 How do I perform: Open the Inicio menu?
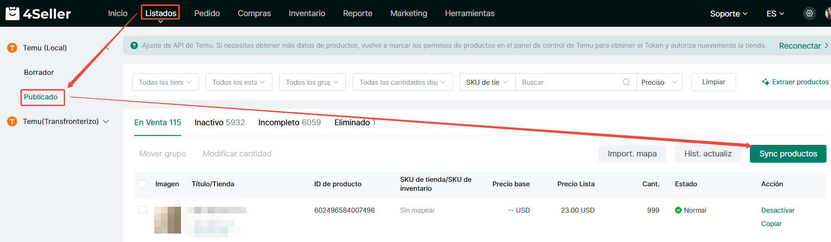[118, 13]
